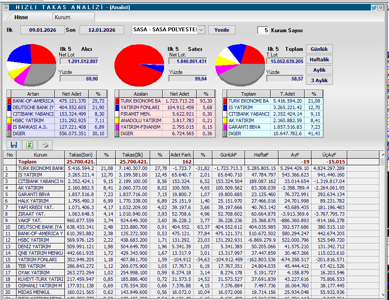Click blue swatch beside YATIRIM FONLARI in Azalan
Screen dimensions: 389x300
(x=117, y=107)
